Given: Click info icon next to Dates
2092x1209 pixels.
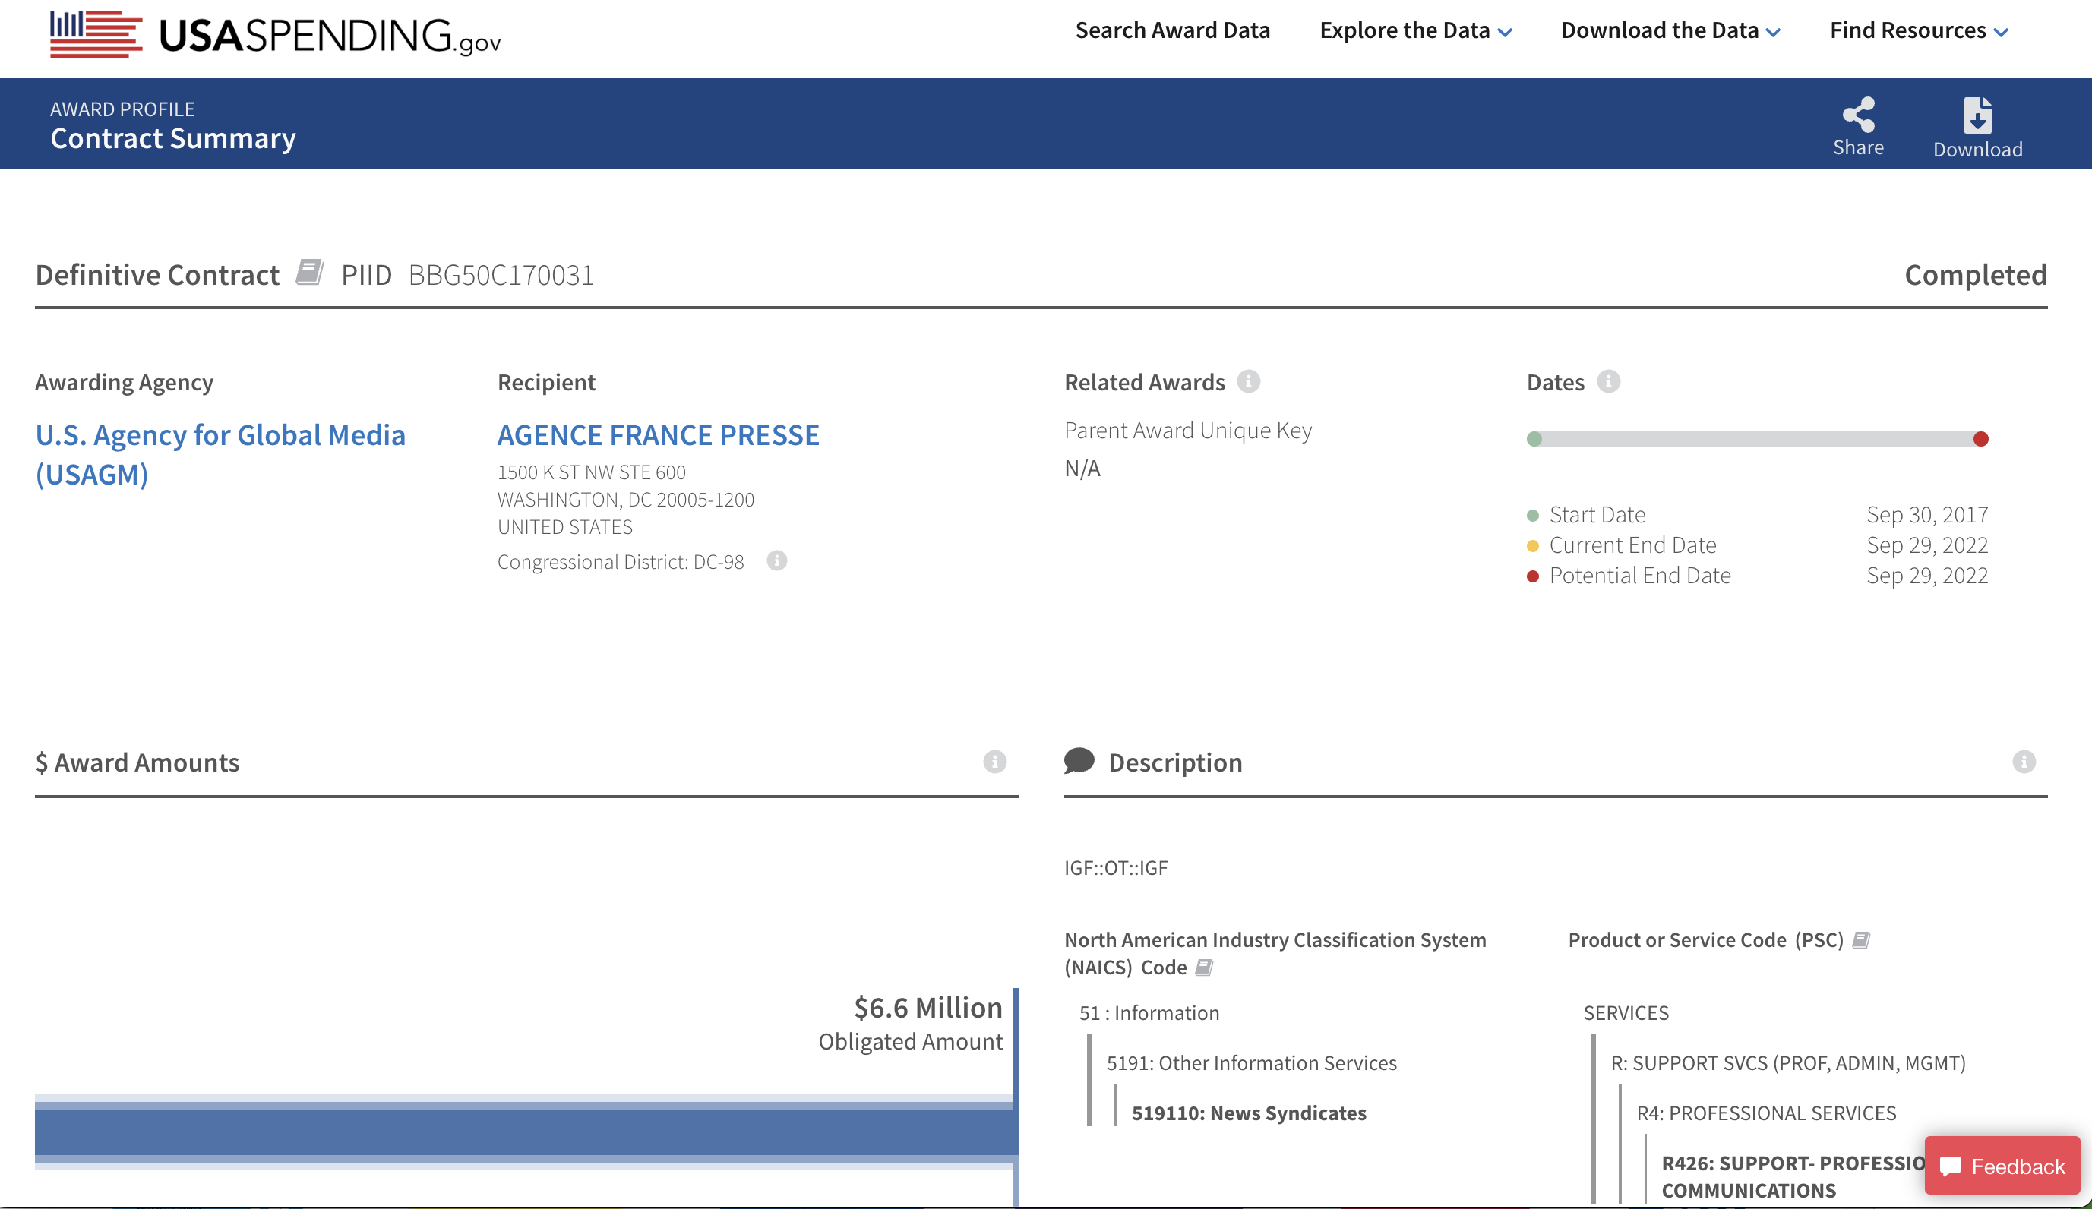Looking at the screenshot, I should pos(1608,381).
